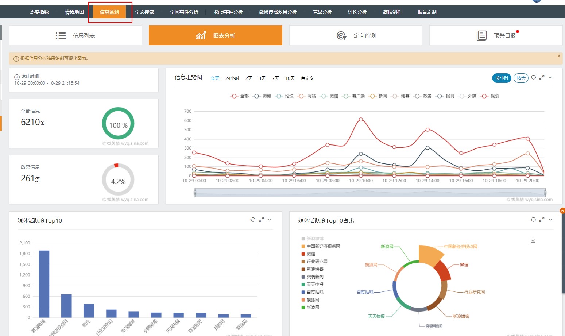Image resolution: width=565 pixels, height=336 pixels.
Task: Refresh the 媒体活跃度Top10占比 donut chart
Action: click(533, 220)
